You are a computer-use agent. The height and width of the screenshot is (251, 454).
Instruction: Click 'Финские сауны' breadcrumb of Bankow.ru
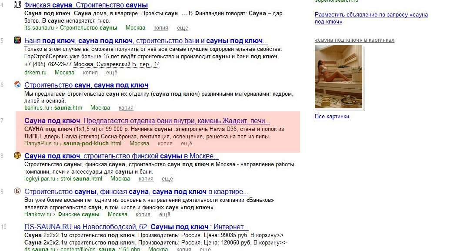click(x=78, y=214)
